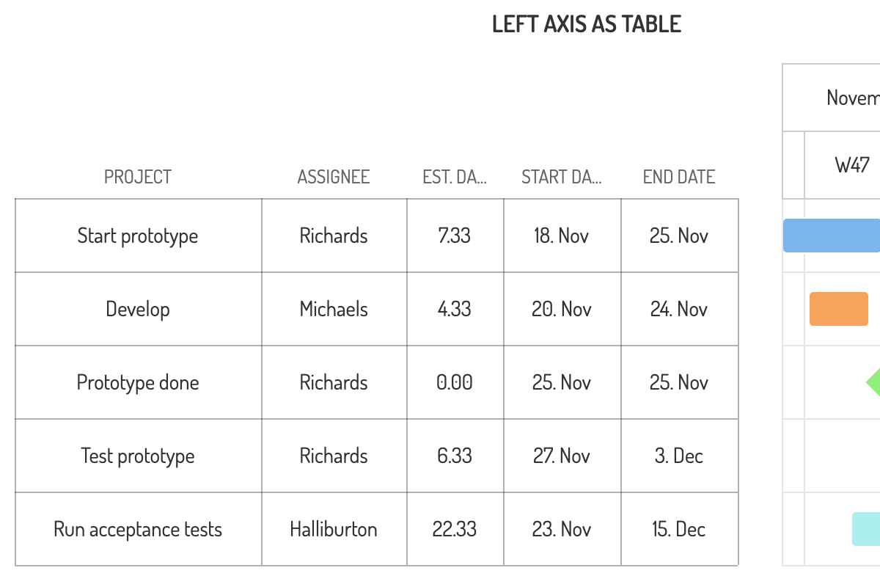The height and width of the screenshot is (587, 880).
Task: Click the November month header cell
Action: (x=852, y=98)
